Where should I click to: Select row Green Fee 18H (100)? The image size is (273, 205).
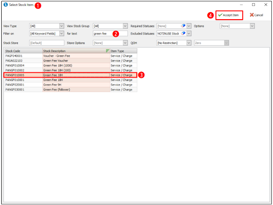(x=71, y=70)
